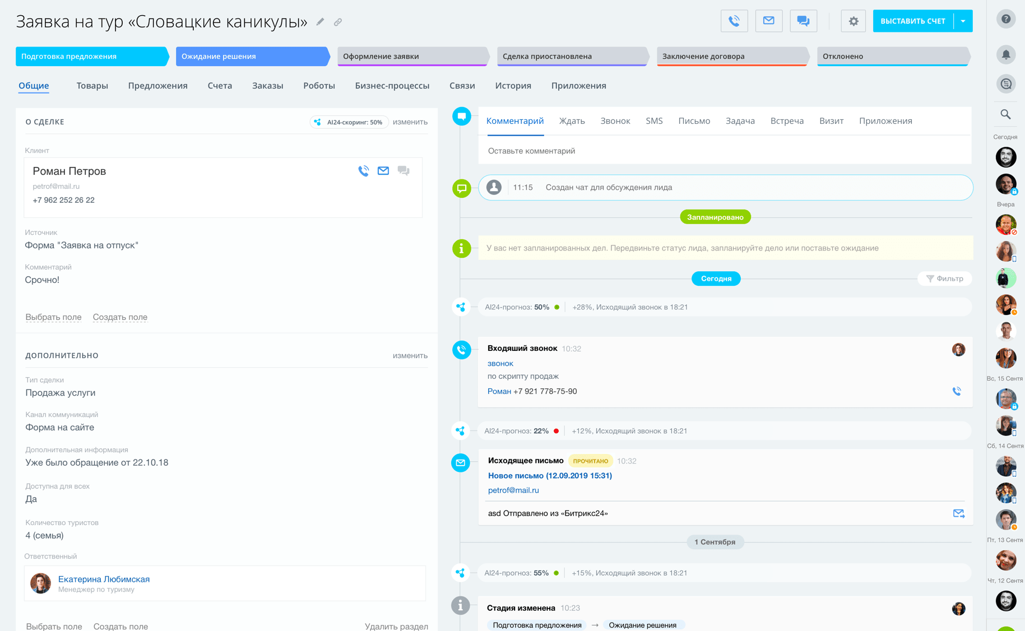Click the search magnifier in right sidebar
1025x631 pixels.
click(1006, 114)
